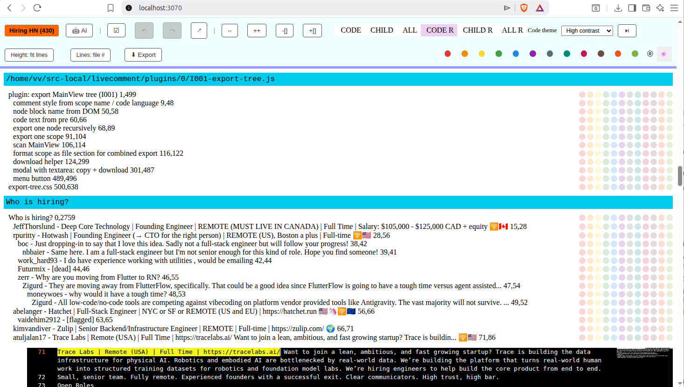The image size is (684, 387).
Task: Click the Lines: file # button
Action: tap(91, 55)
